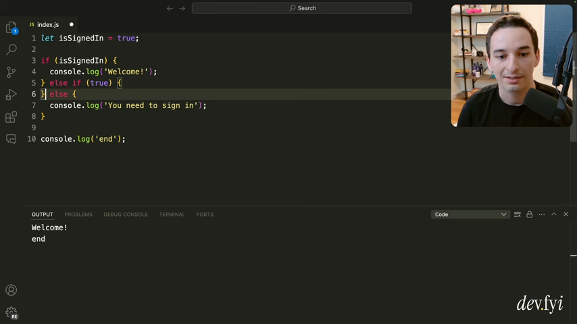Maximize the panel with the chevron up
Viewport: 577px width, 324px height.
pyautogui.click(x=554, y=214)
